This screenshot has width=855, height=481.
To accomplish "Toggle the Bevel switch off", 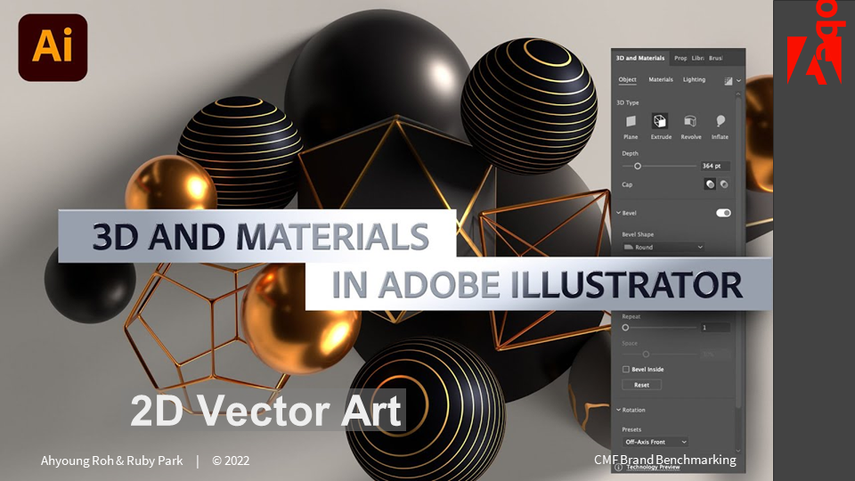I will [x=723, y=213].
